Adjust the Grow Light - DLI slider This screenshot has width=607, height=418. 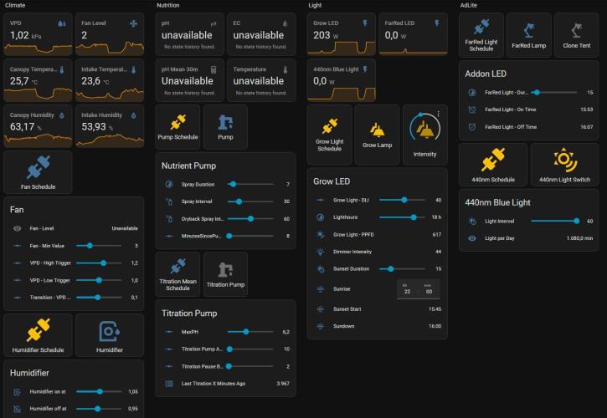click(402, 200)
